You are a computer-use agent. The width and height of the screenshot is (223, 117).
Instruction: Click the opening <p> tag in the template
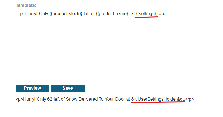(x=21, y=14)
